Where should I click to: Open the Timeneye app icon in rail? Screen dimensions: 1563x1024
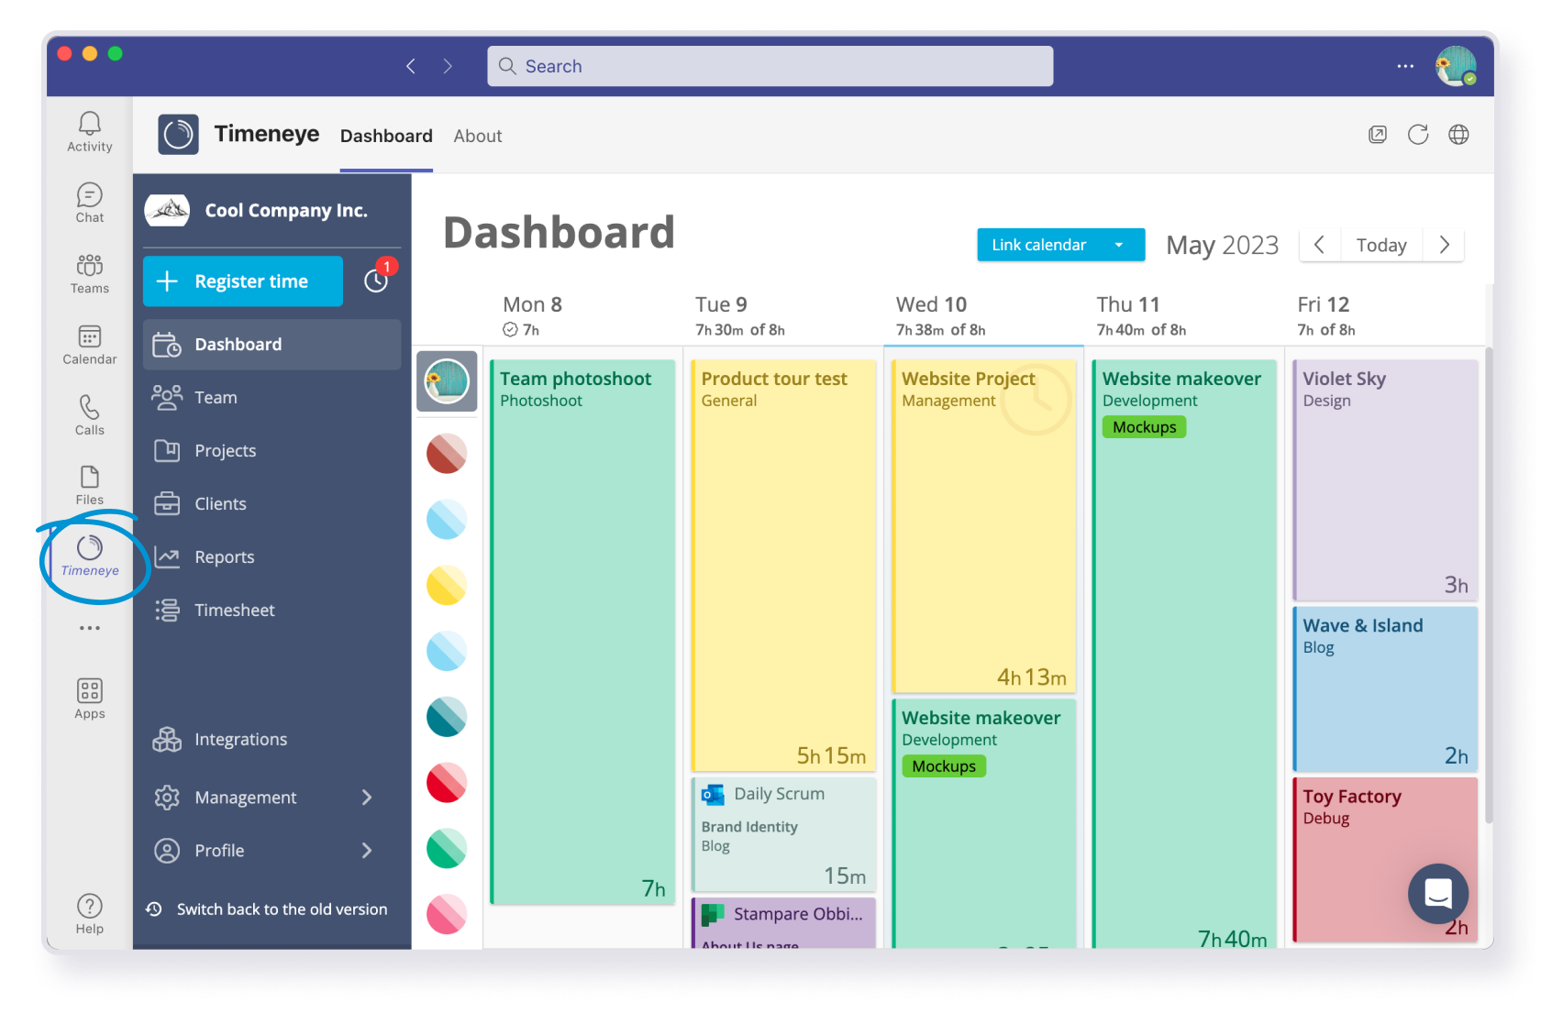(90, 556)
